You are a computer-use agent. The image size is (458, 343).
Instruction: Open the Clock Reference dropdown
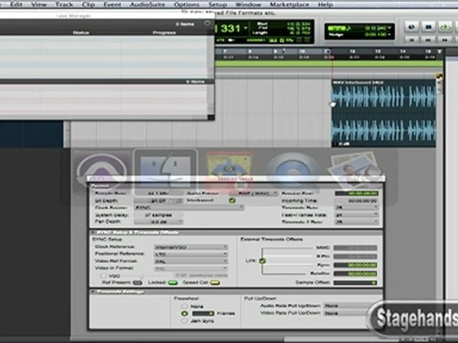(191, 247)
